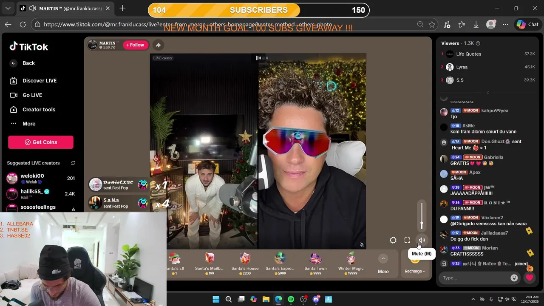Open browser tab list dropdown
This screenshot has width=544, height=306.
click(x=8, y=8)
